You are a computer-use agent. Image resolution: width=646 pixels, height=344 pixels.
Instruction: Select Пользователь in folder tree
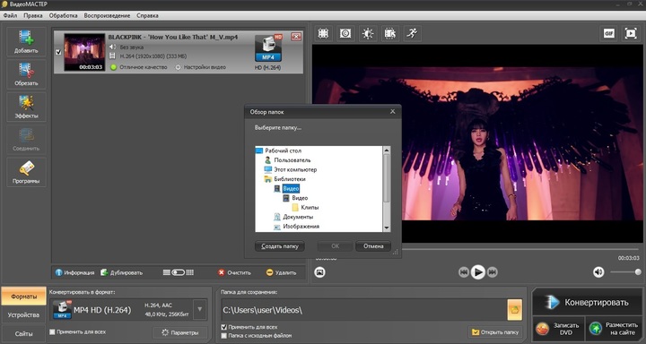coord(292,160)
